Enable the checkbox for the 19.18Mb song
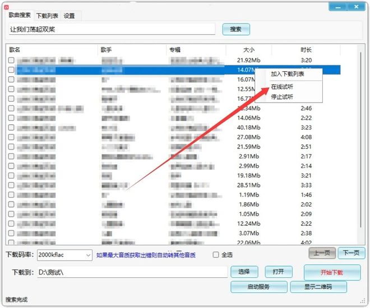370x308 pixels. click(11, 176)
